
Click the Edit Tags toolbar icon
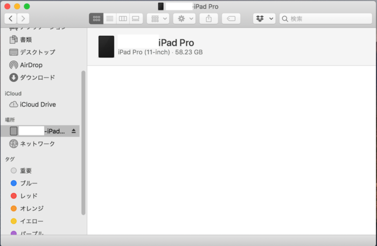tap(231, 18)
